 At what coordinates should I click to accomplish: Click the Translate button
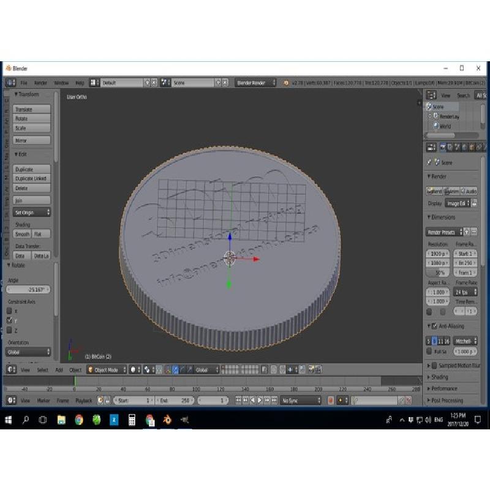pyautogui.click(x=32, y=109)
